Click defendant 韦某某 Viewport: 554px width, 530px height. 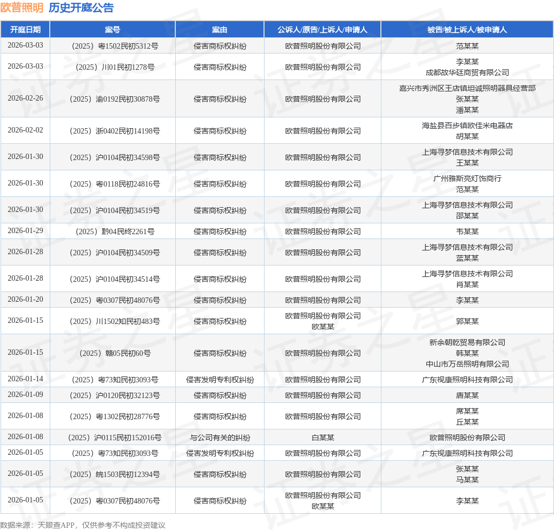point(467,231)
